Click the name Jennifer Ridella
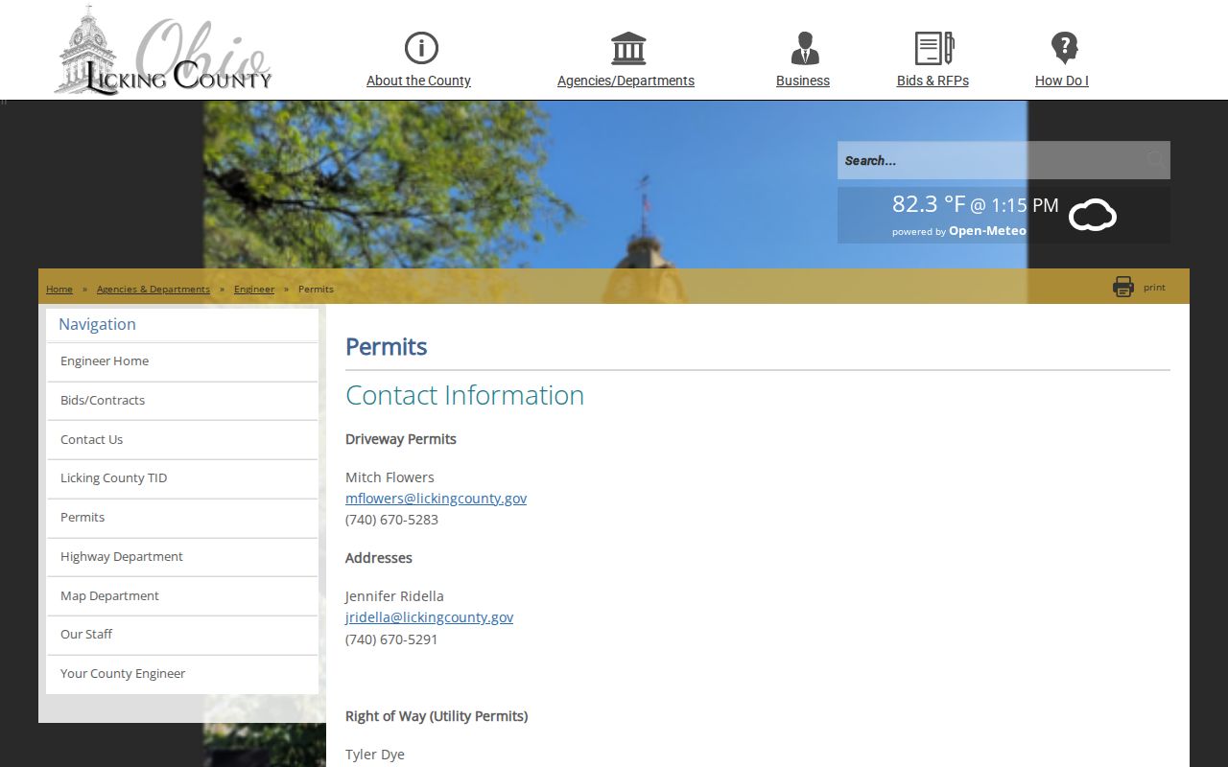This screenshot has height=767, width=1228. point(394,596)
